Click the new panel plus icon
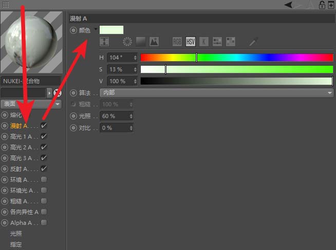The image size is (336, 250). tap(331, 5)
